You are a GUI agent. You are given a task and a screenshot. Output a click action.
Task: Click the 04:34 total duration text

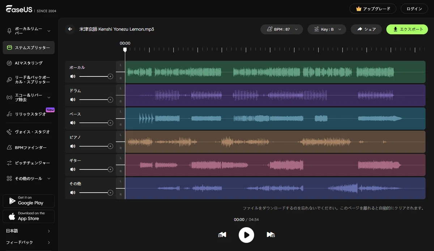pyautogui.click(x=254, y=220)
